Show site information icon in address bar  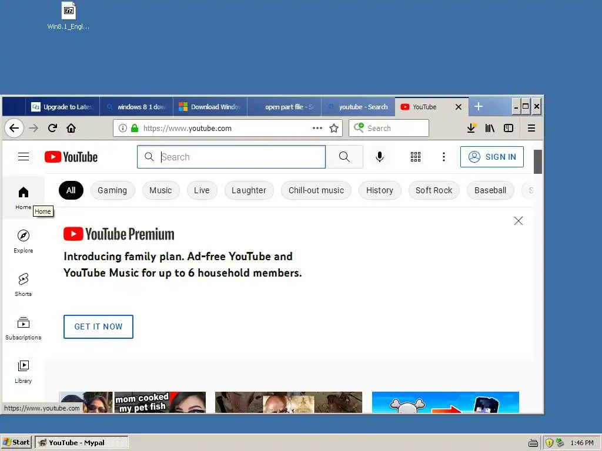tap(122, 128)
